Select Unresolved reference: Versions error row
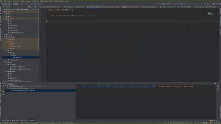This screenshot has width=221, height=124. [x=40, y=91]
